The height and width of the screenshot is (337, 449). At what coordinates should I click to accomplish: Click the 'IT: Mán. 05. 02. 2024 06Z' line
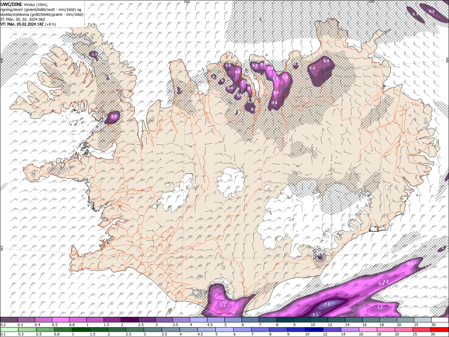(x=24, y=19)
